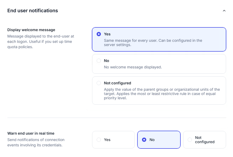Click 'Not configured' label text under real-time warning

(x=204, y=140)
